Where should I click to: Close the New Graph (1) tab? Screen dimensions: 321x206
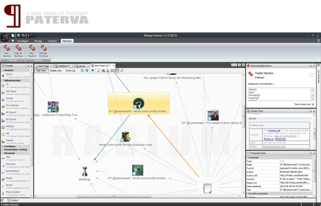[114, 66]
